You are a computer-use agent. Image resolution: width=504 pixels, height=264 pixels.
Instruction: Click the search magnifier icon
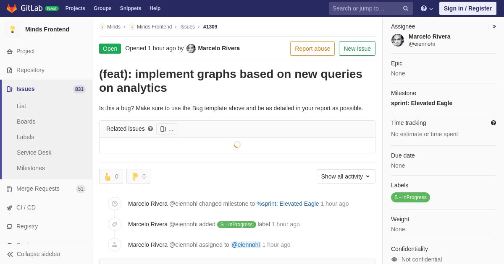[405, 8]
